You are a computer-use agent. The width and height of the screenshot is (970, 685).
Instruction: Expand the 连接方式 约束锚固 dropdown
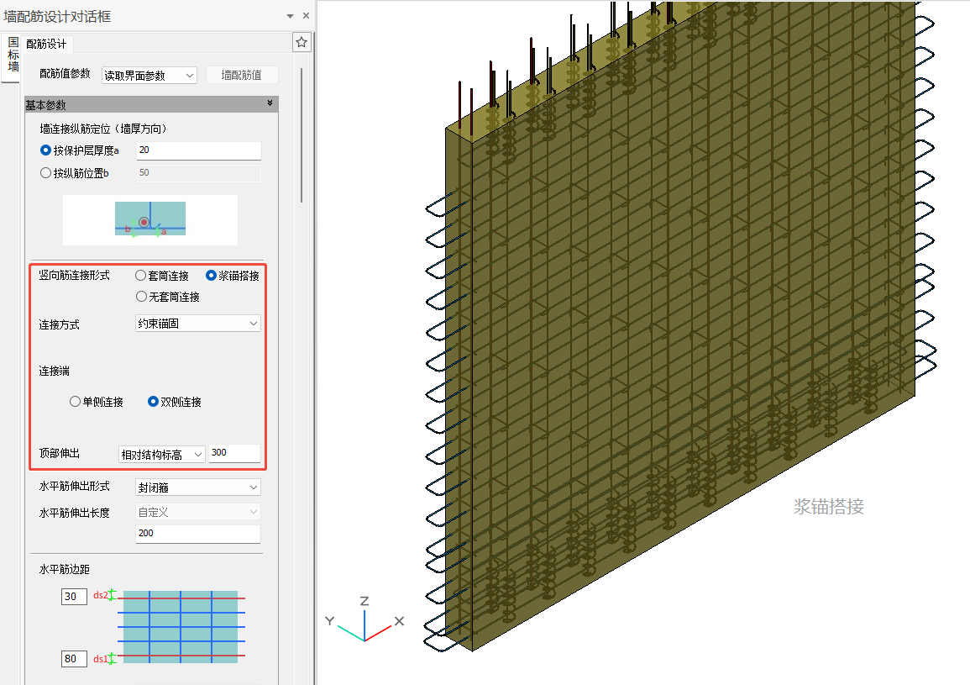pos(198,324)
